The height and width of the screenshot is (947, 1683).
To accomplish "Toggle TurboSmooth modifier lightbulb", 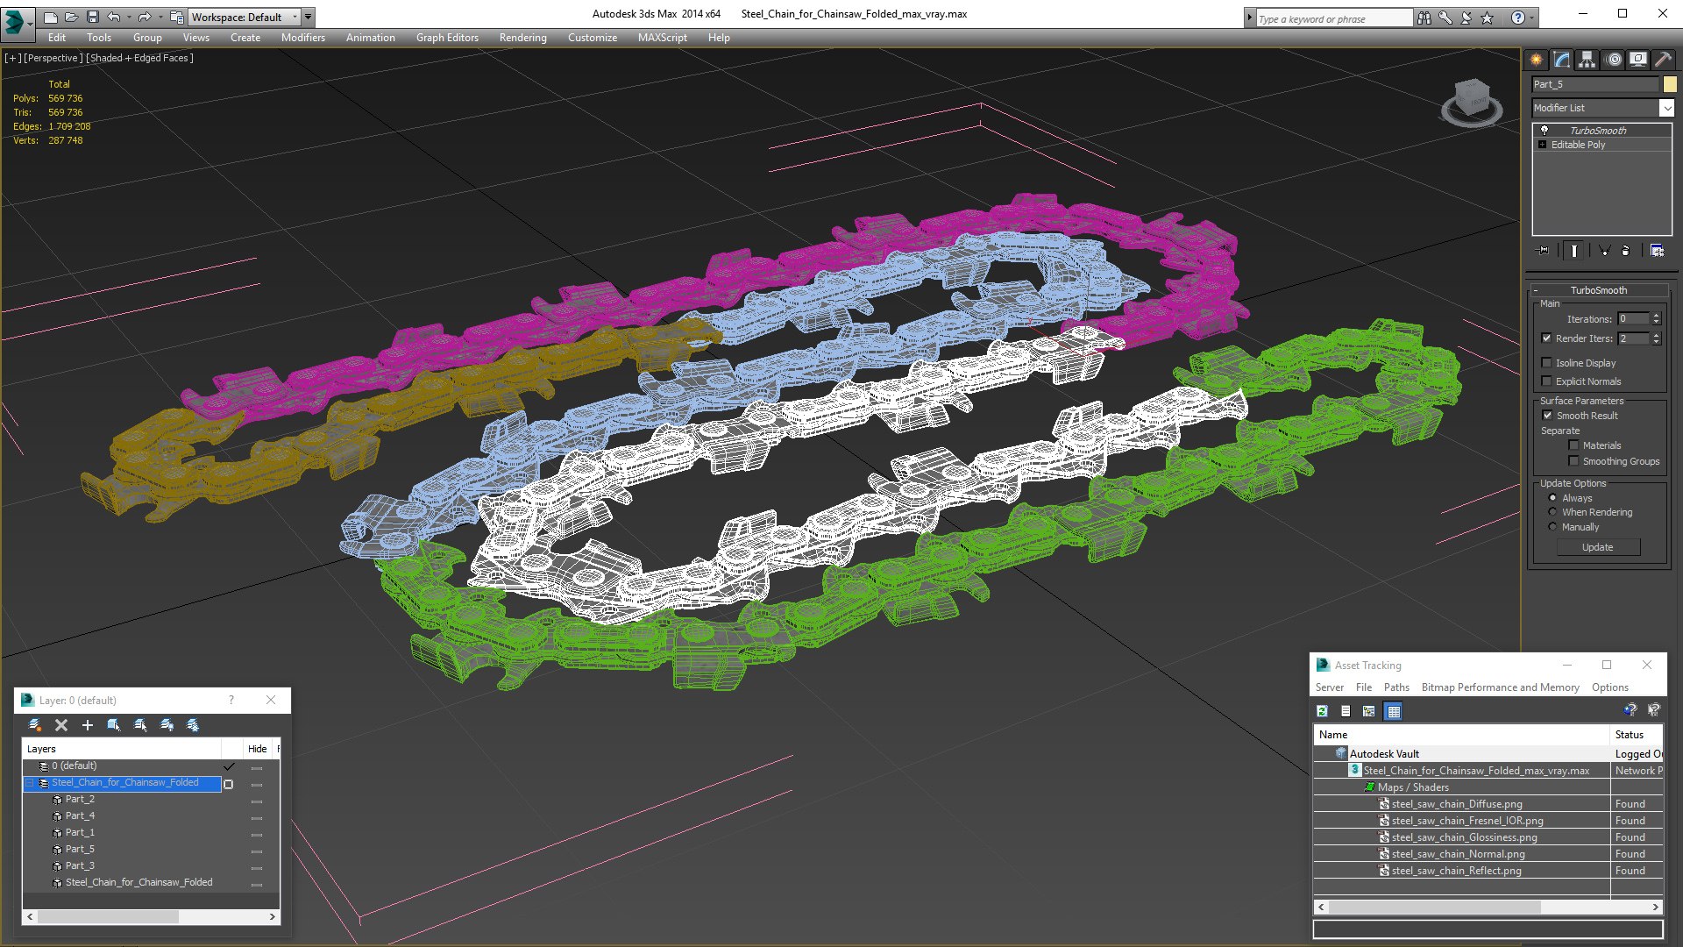I will point(1545,130).
